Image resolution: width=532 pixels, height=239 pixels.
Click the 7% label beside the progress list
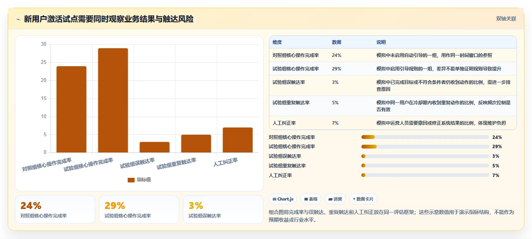[496, 175]
